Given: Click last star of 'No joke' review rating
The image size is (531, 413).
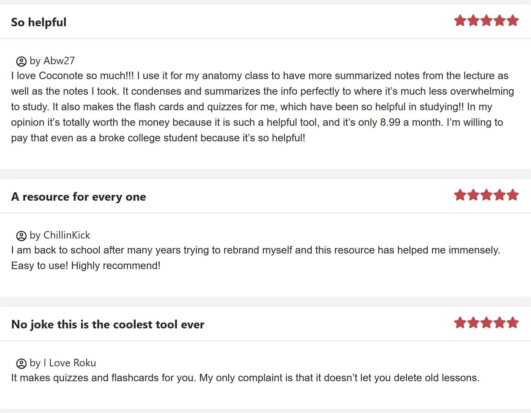Looking at the screenshot, I should point(512,323).
